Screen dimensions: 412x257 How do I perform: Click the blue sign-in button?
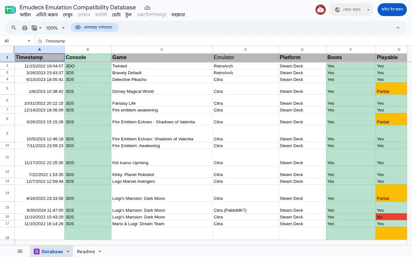[x=392, y=10]
